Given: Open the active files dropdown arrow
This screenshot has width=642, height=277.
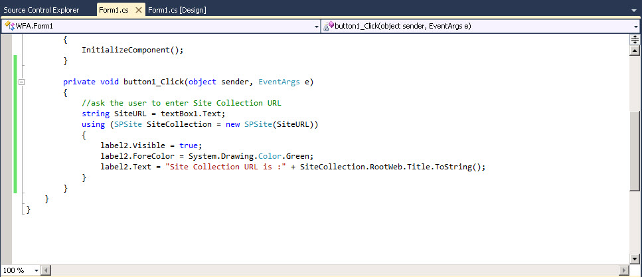Looking at the screenshot, I should click(x=634, y=10).
